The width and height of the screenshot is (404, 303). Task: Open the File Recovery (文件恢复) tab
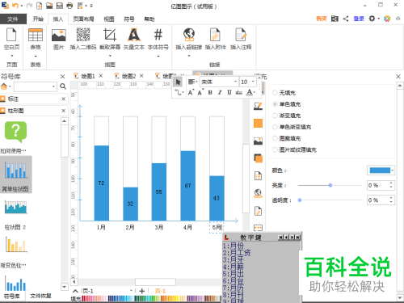point(40,296)
